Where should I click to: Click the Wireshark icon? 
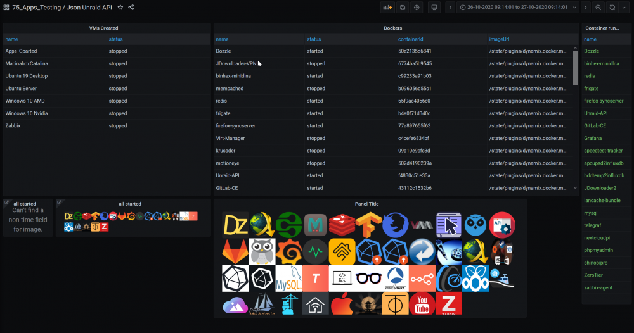[395, 279]
